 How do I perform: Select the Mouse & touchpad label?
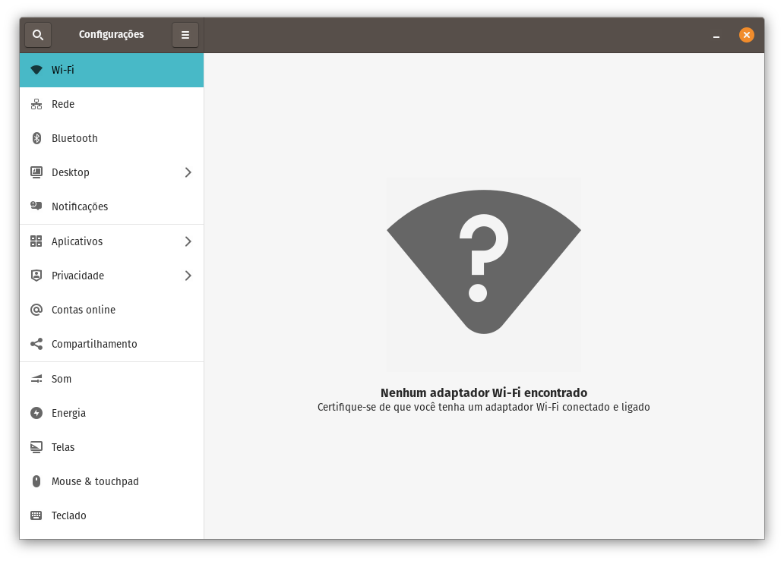click(x=95, y=481)
